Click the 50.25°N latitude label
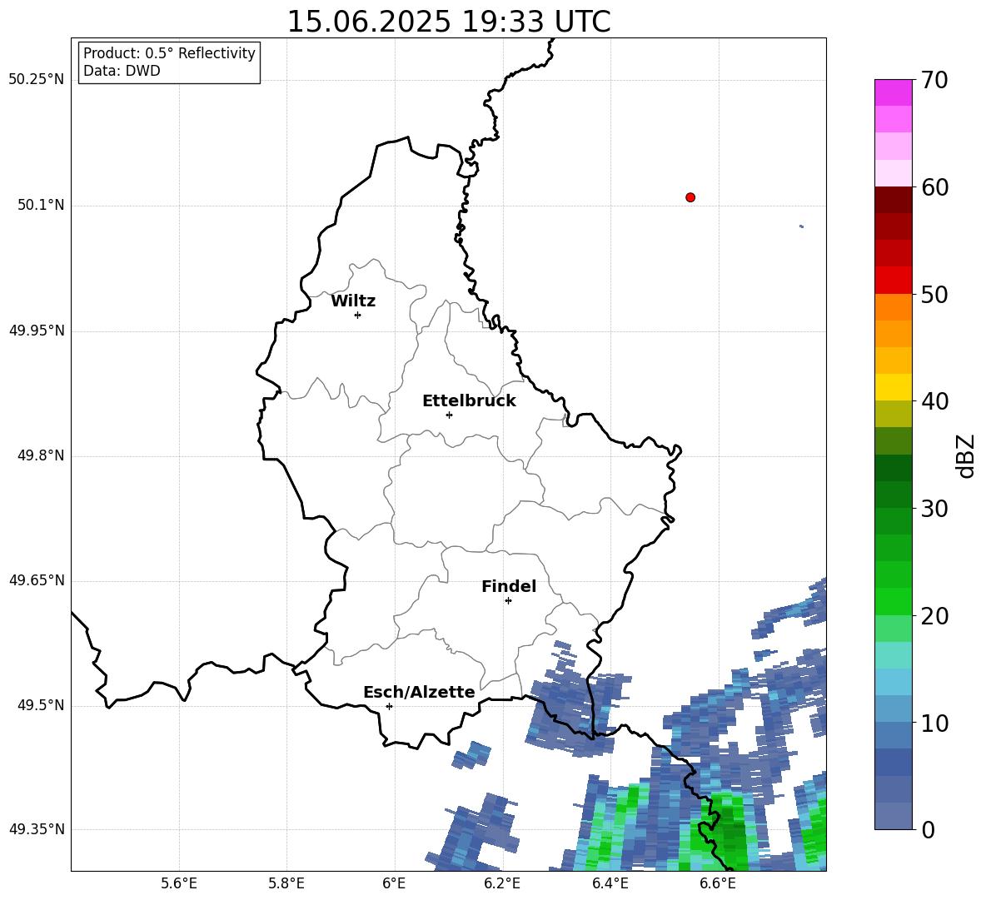986x900 pixels. 37,80
